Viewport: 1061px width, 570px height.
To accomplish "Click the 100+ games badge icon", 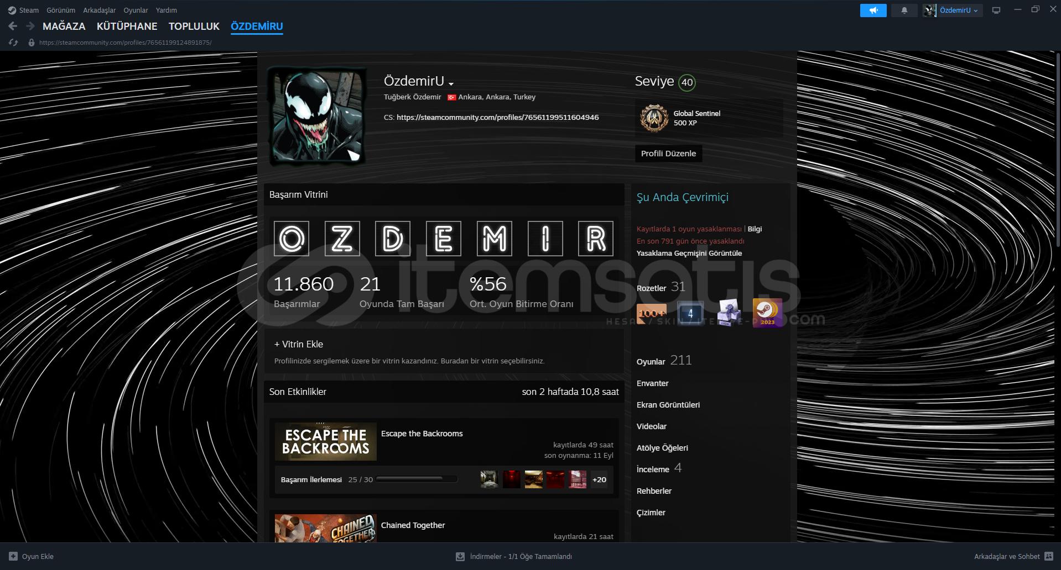I will (652, 313).
